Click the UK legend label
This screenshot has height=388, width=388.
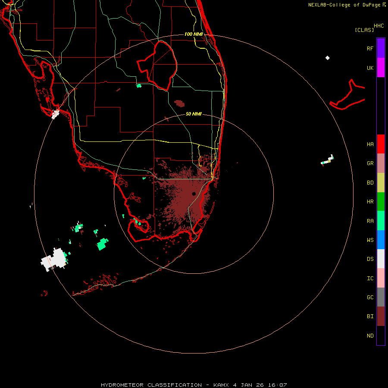370,68
